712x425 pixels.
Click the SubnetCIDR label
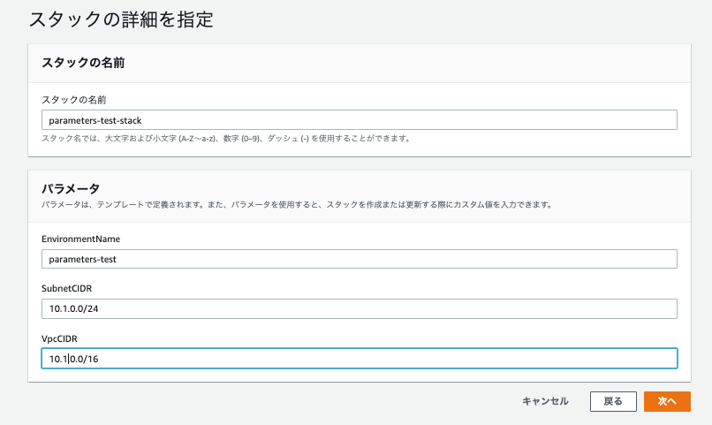pyautogui.click(x=67, y=288)
